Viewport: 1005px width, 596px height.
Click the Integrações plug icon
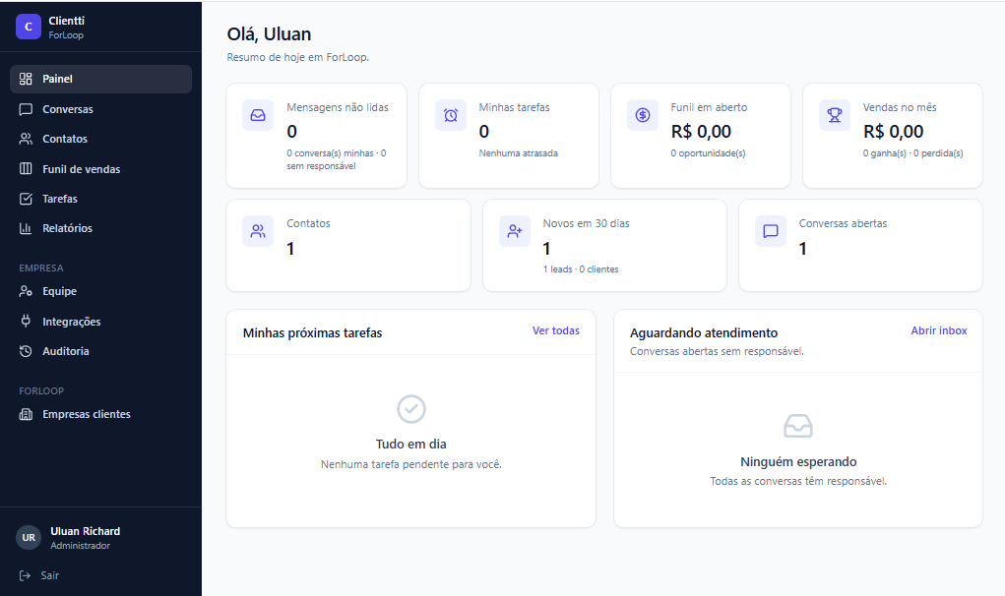26,322
